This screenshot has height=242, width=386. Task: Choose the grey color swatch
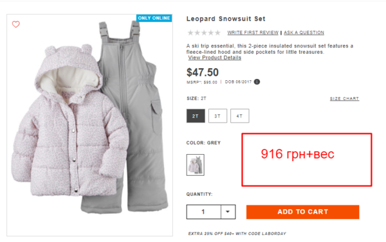tap(195, 165)
